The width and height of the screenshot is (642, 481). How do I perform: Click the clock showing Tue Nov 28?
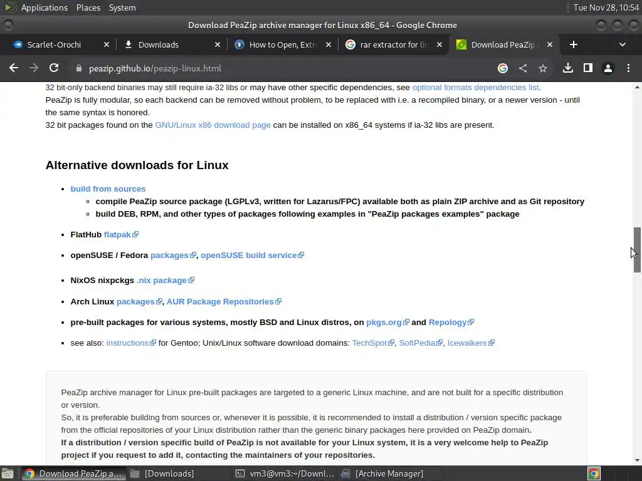(606, 8)
